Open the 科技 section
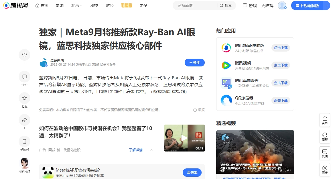This screenshot has width=331, height=179. (x=94, y=5)
